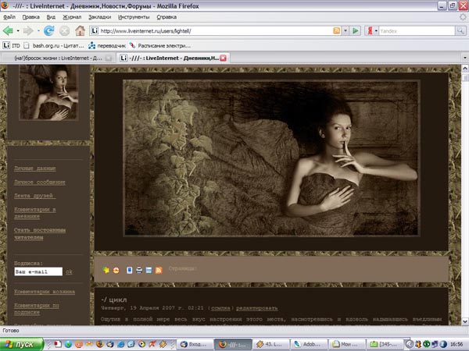Open the Yandex search engine selector dropdown
Viewport: 469px width, 351px height.
pos(376,30)
